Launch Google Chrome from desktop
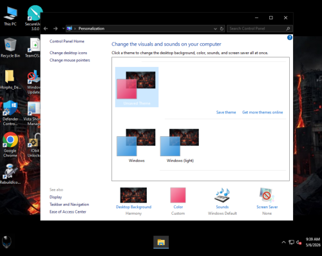 pyautogui.click(x=10, y=144)
